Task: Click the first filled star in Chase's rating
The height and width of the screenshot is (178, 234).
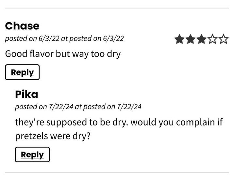Action: point(180,40)
